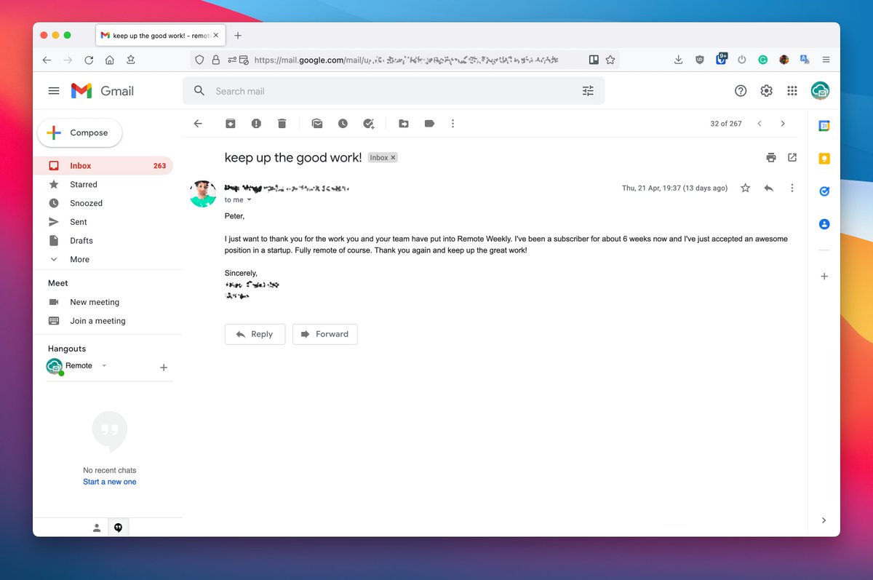Bookmark this page with star icon
Screen dimensions: 873x580
click(x=610, y=60)
